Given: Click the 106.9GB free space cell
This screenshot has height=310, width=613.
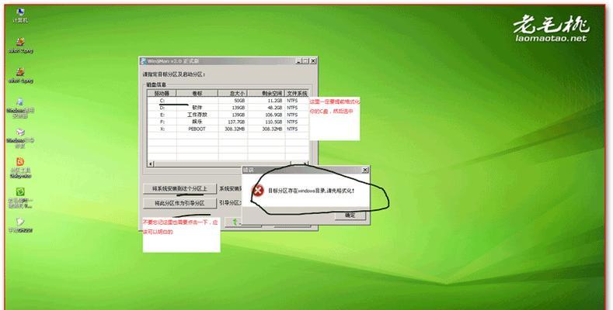Looking at the screenshot, I should point(266,115).
